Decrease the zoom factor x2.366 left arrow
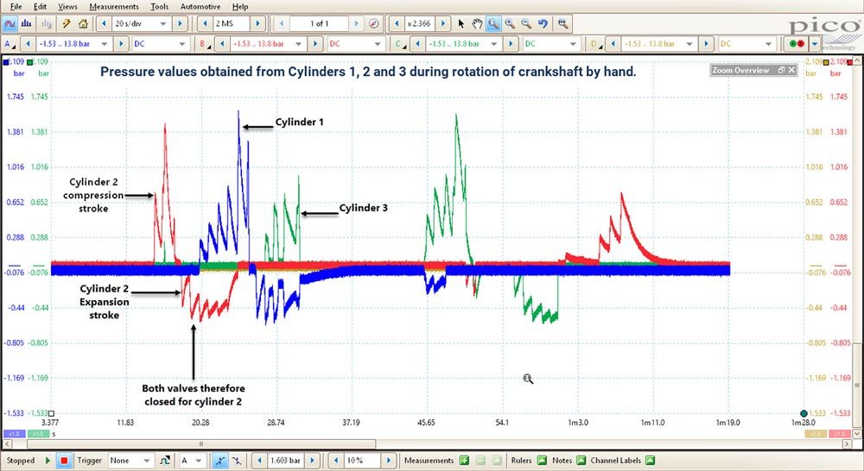Image resolution: width=864 pixels, height=471 pixels. [x=397, y=23]
